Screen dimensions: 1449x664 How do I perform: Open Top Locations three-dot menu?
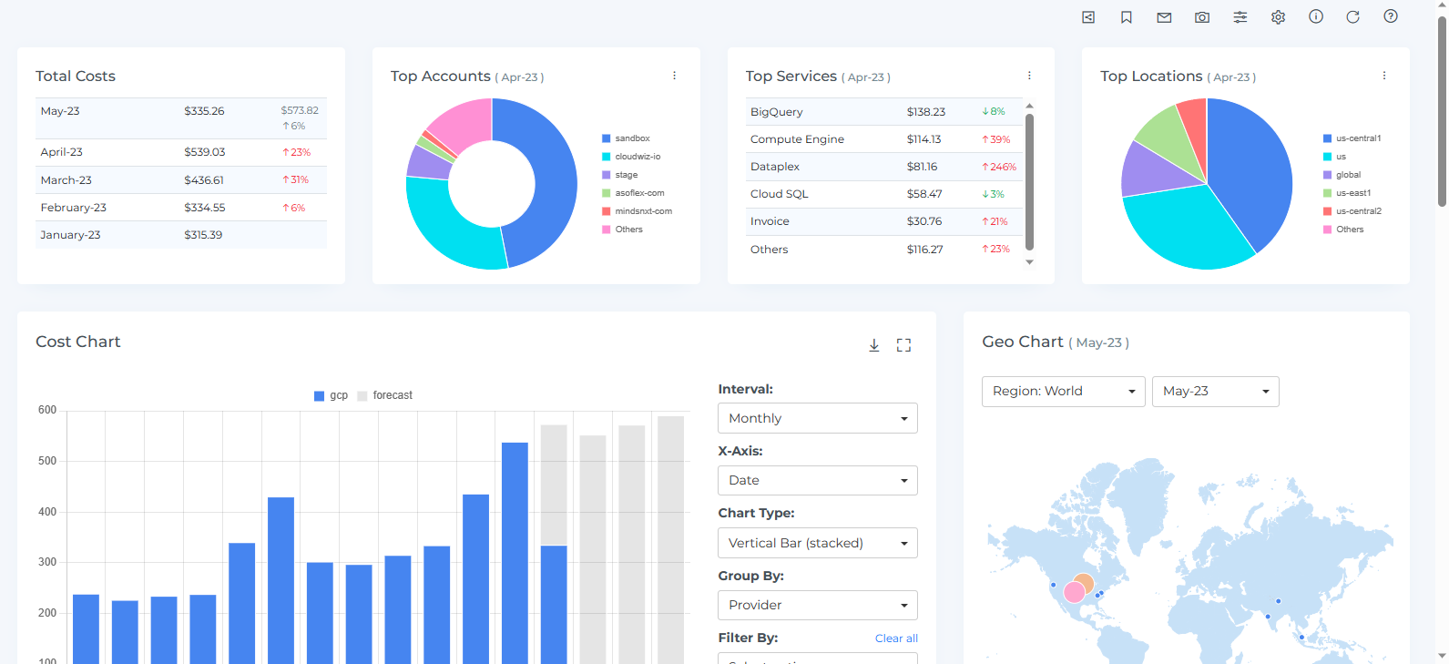coord(1383,76)
